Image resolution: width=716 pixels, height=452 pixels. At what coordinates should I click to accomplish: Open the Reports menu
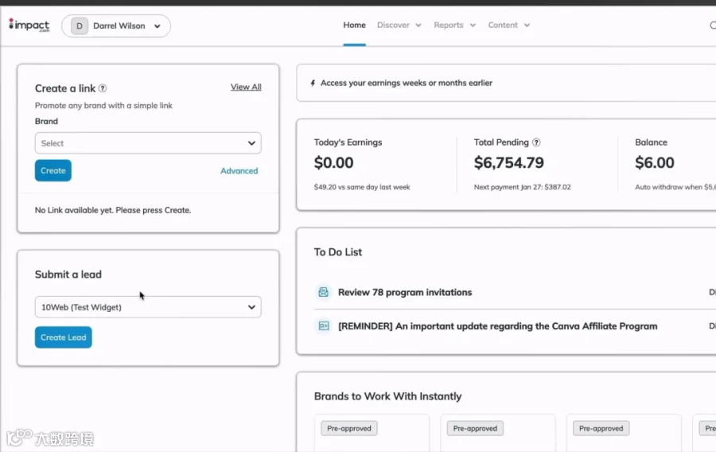coord(454,25)
